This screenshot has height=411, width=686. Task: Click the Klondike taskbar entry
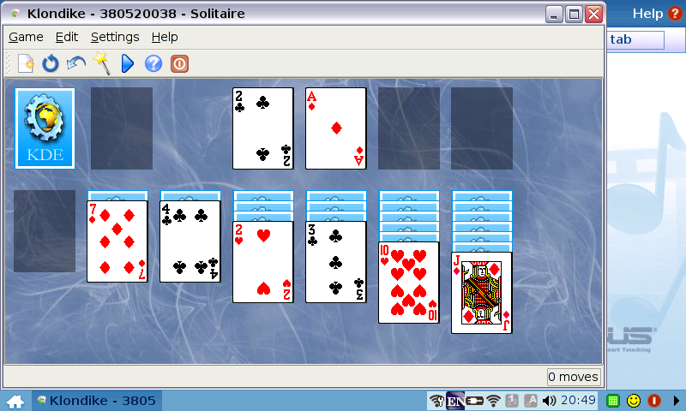(97, 401)
